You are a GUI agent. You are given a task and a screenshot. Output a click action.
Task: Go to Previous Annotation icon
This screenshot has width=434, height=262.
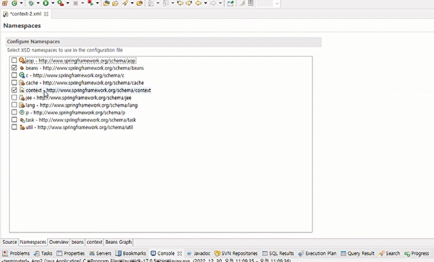point(165,3)
